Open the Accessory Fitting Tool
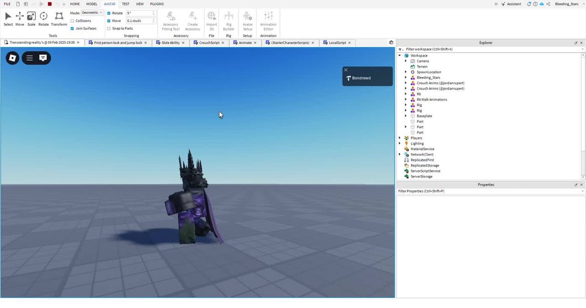586x308 pixels. [170, 21]
